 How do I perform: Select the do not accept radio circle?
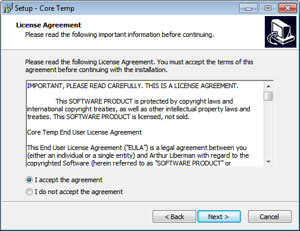29,192
